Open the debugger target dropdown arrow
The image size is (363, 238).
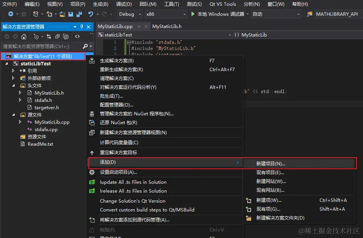(x=248, y=14)
